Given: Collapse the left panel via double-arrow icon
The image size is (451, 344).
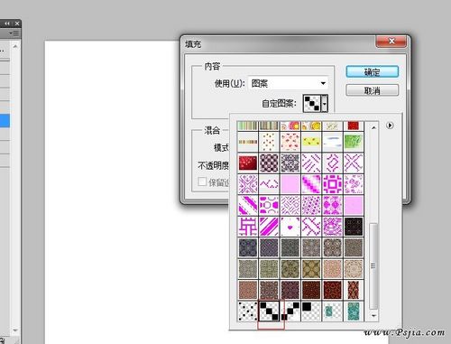Looking at the screenshot, I should click(x=7, y=23).
